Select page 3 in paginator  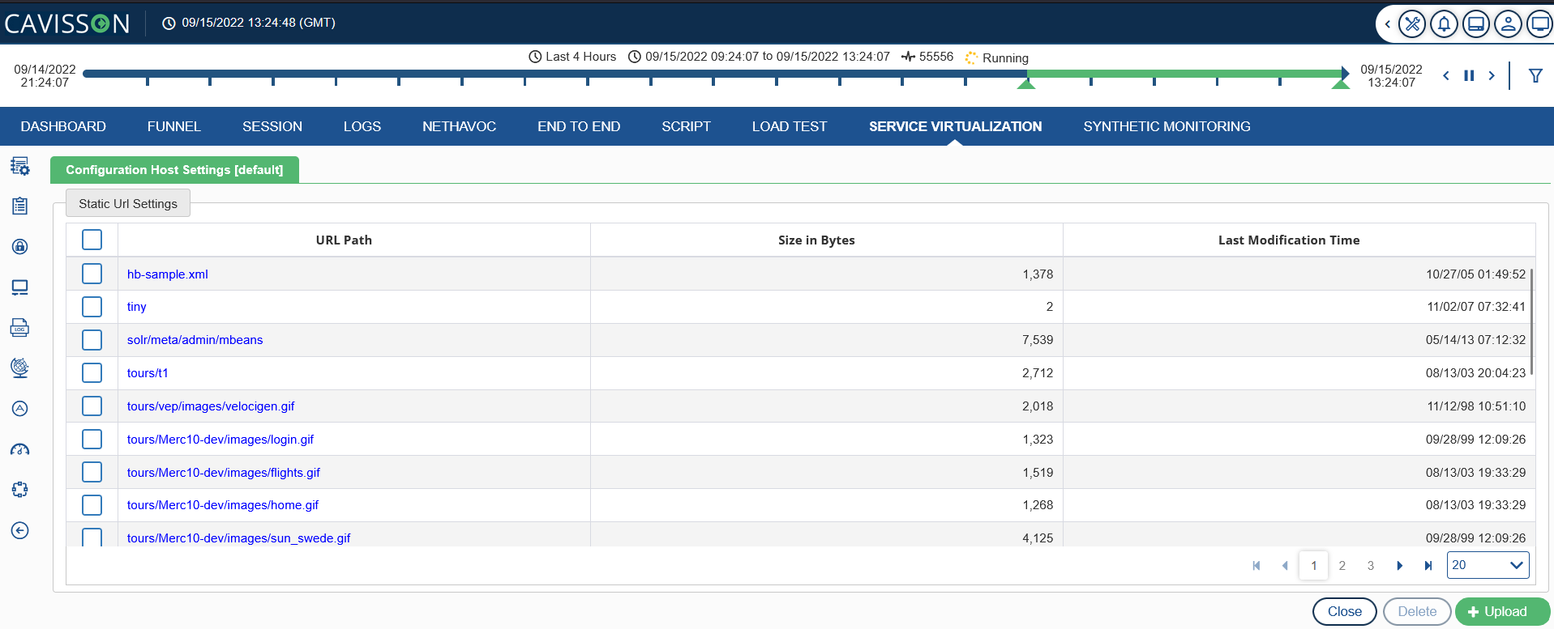click(x=1371, y=566)
